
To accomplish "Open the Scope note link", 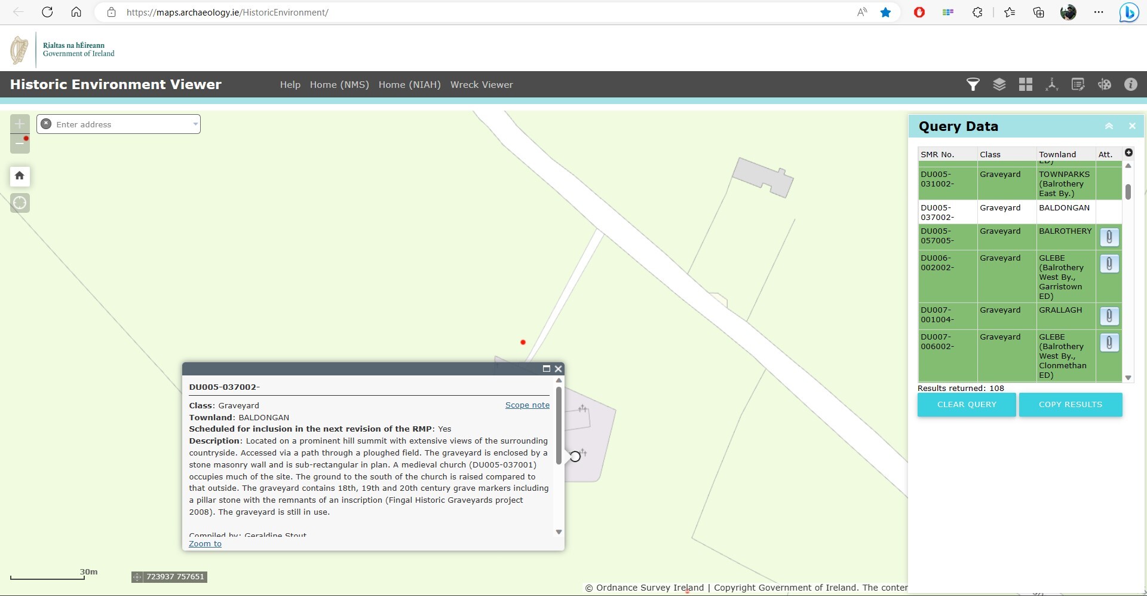I will click(528, 405).
